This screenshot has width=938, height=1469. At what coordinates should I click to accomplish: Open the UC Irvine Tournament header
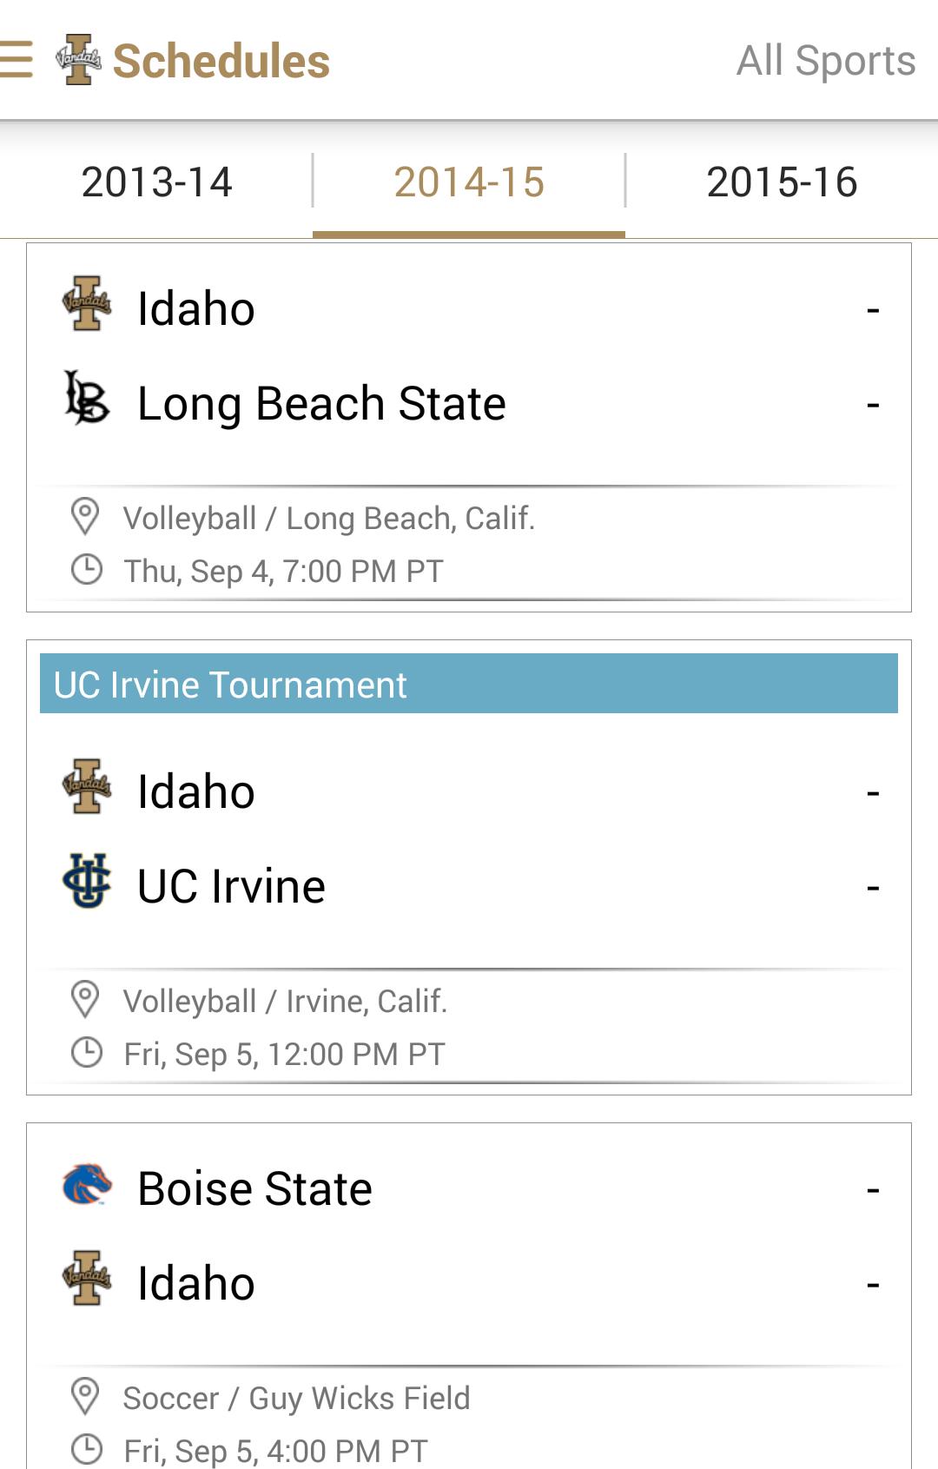[x=469, y=685]
